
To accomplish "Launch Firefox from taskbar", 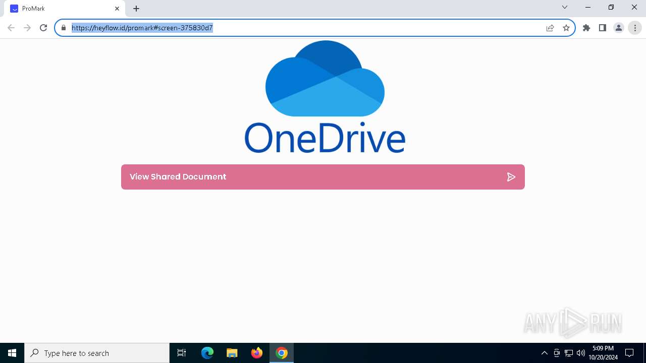I will (x=257, y=353).
